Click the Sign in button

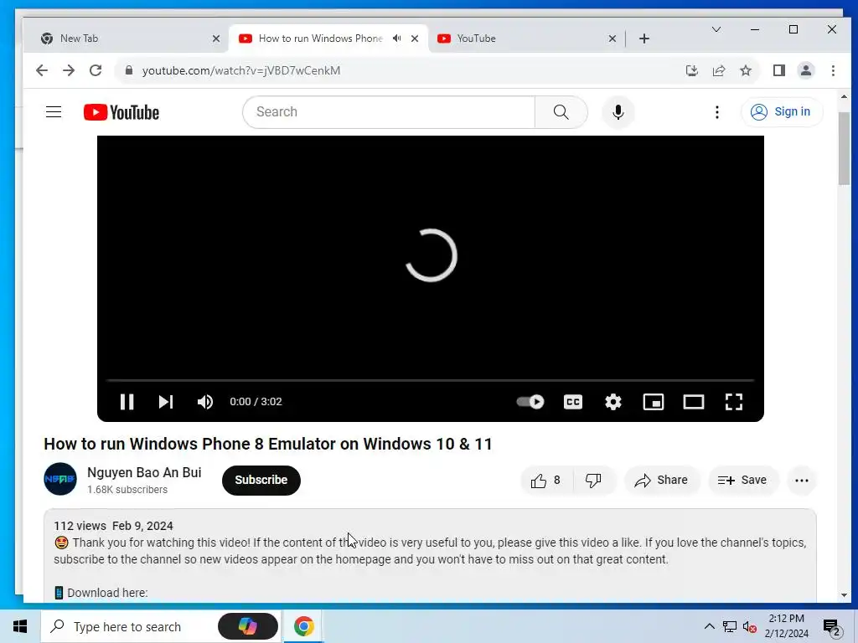(x=782, y=112)
